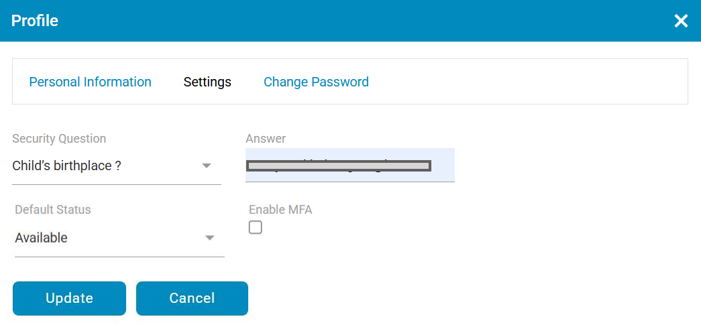Switch to the Settings tab
Image resolution: width=701 pixels, height=333 pixels.
[207, 82]
